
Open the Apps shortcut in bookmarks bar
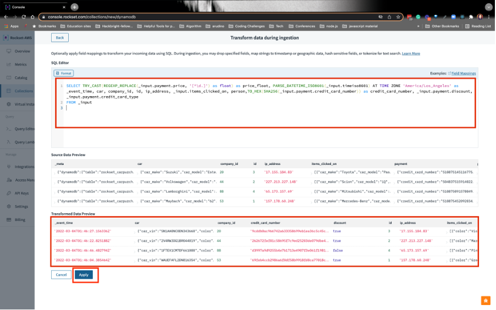click(12, 26)
